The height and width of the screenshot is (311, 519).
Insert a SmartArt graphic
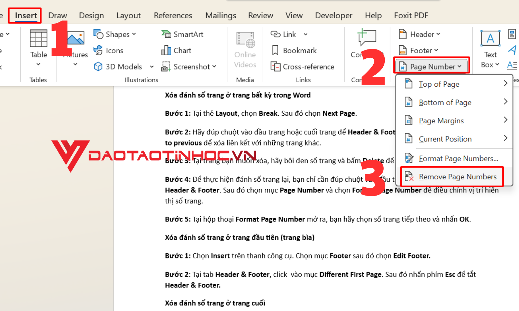[x=183, y=34]
